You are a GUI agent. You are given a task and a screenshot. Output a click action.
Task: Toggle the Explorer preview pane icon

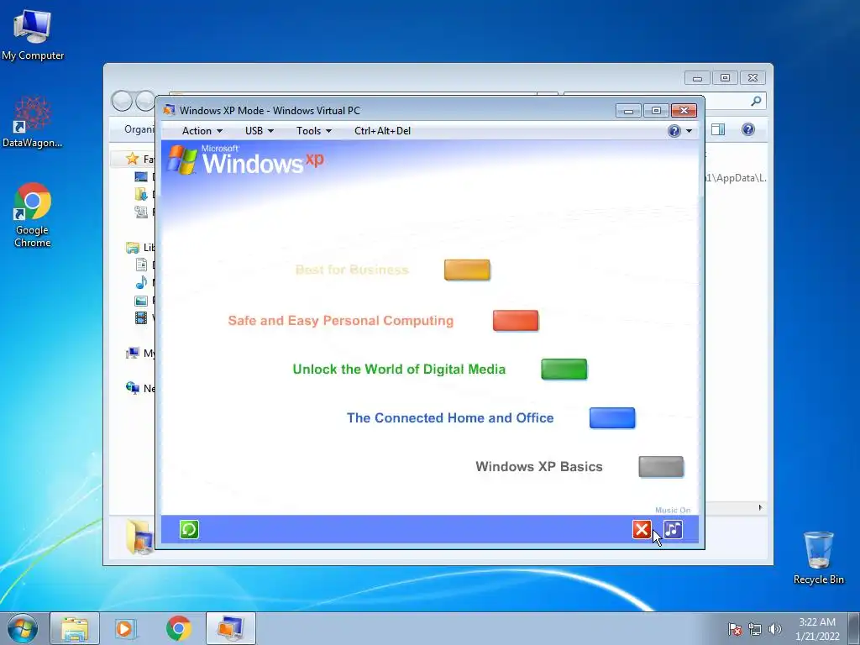pos(718,129)
